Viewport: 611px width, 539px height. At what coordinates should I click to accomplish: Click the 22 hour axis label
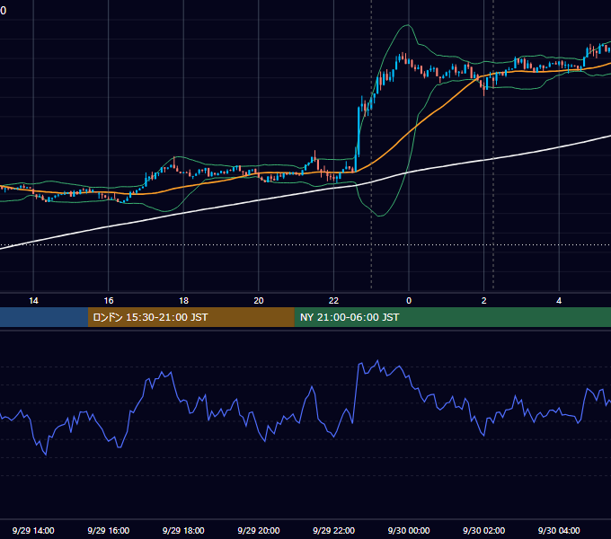tap(333, 301)
